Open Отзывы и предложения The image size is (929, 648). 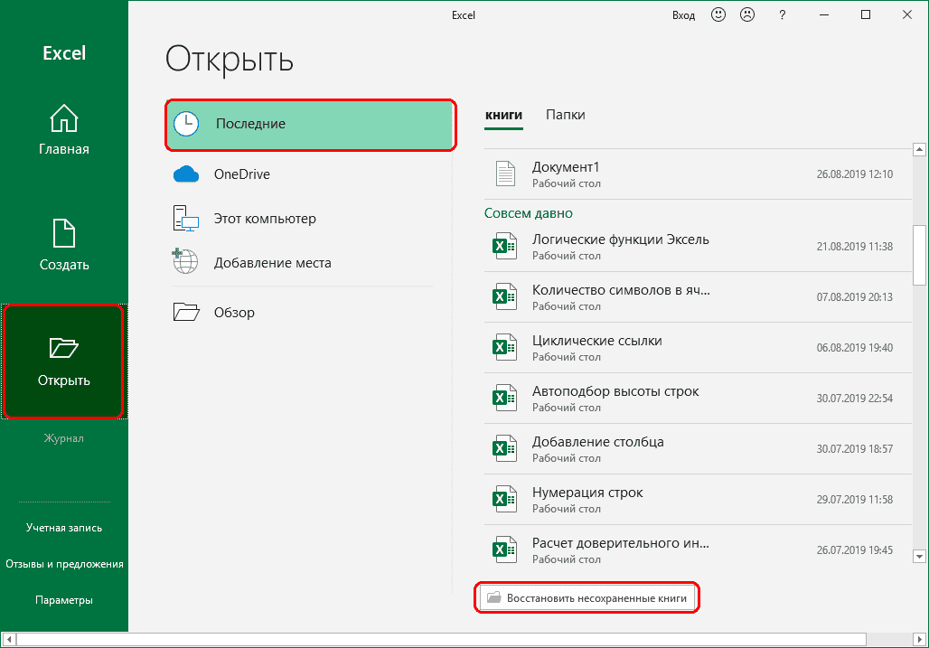(x=63, y=563)
